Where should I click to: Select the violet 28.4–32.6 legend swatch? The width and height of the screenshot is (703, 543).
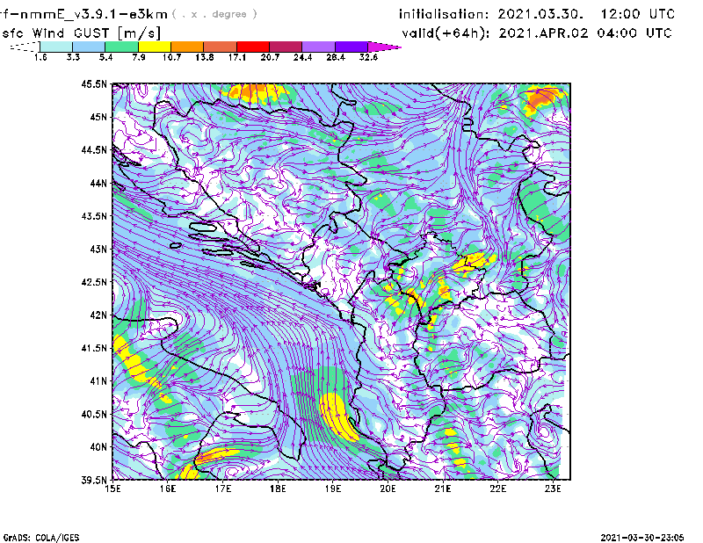coord(351,47)
